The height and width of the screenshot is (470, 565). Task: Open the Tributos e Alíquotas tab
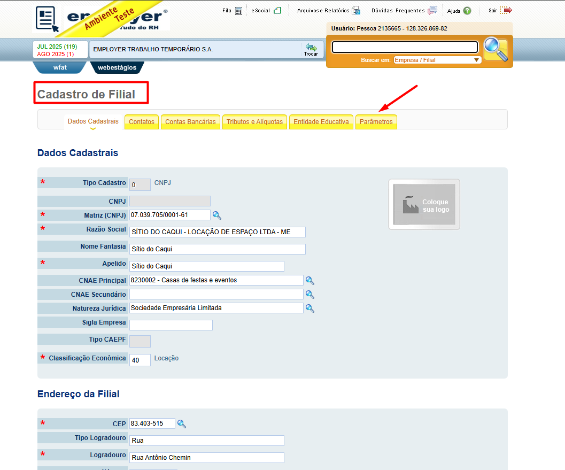[255, 122]
